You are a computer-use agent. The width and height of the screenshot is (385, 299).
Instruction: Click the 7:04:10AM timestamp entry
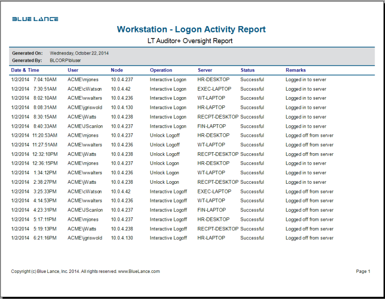click(x=45, y=80)
